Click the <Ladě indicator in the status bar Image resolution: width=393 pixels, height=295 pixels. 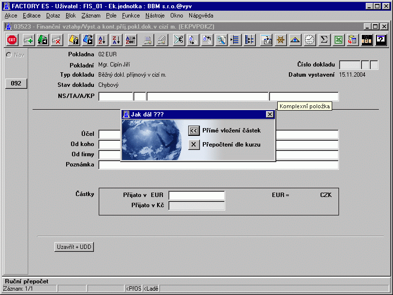pos(151,289)
